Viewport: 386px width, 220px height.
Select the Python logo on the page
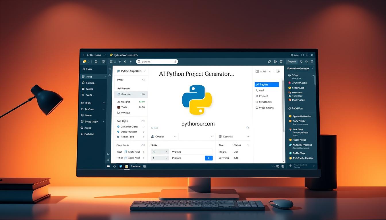click(x=197, y=100)
